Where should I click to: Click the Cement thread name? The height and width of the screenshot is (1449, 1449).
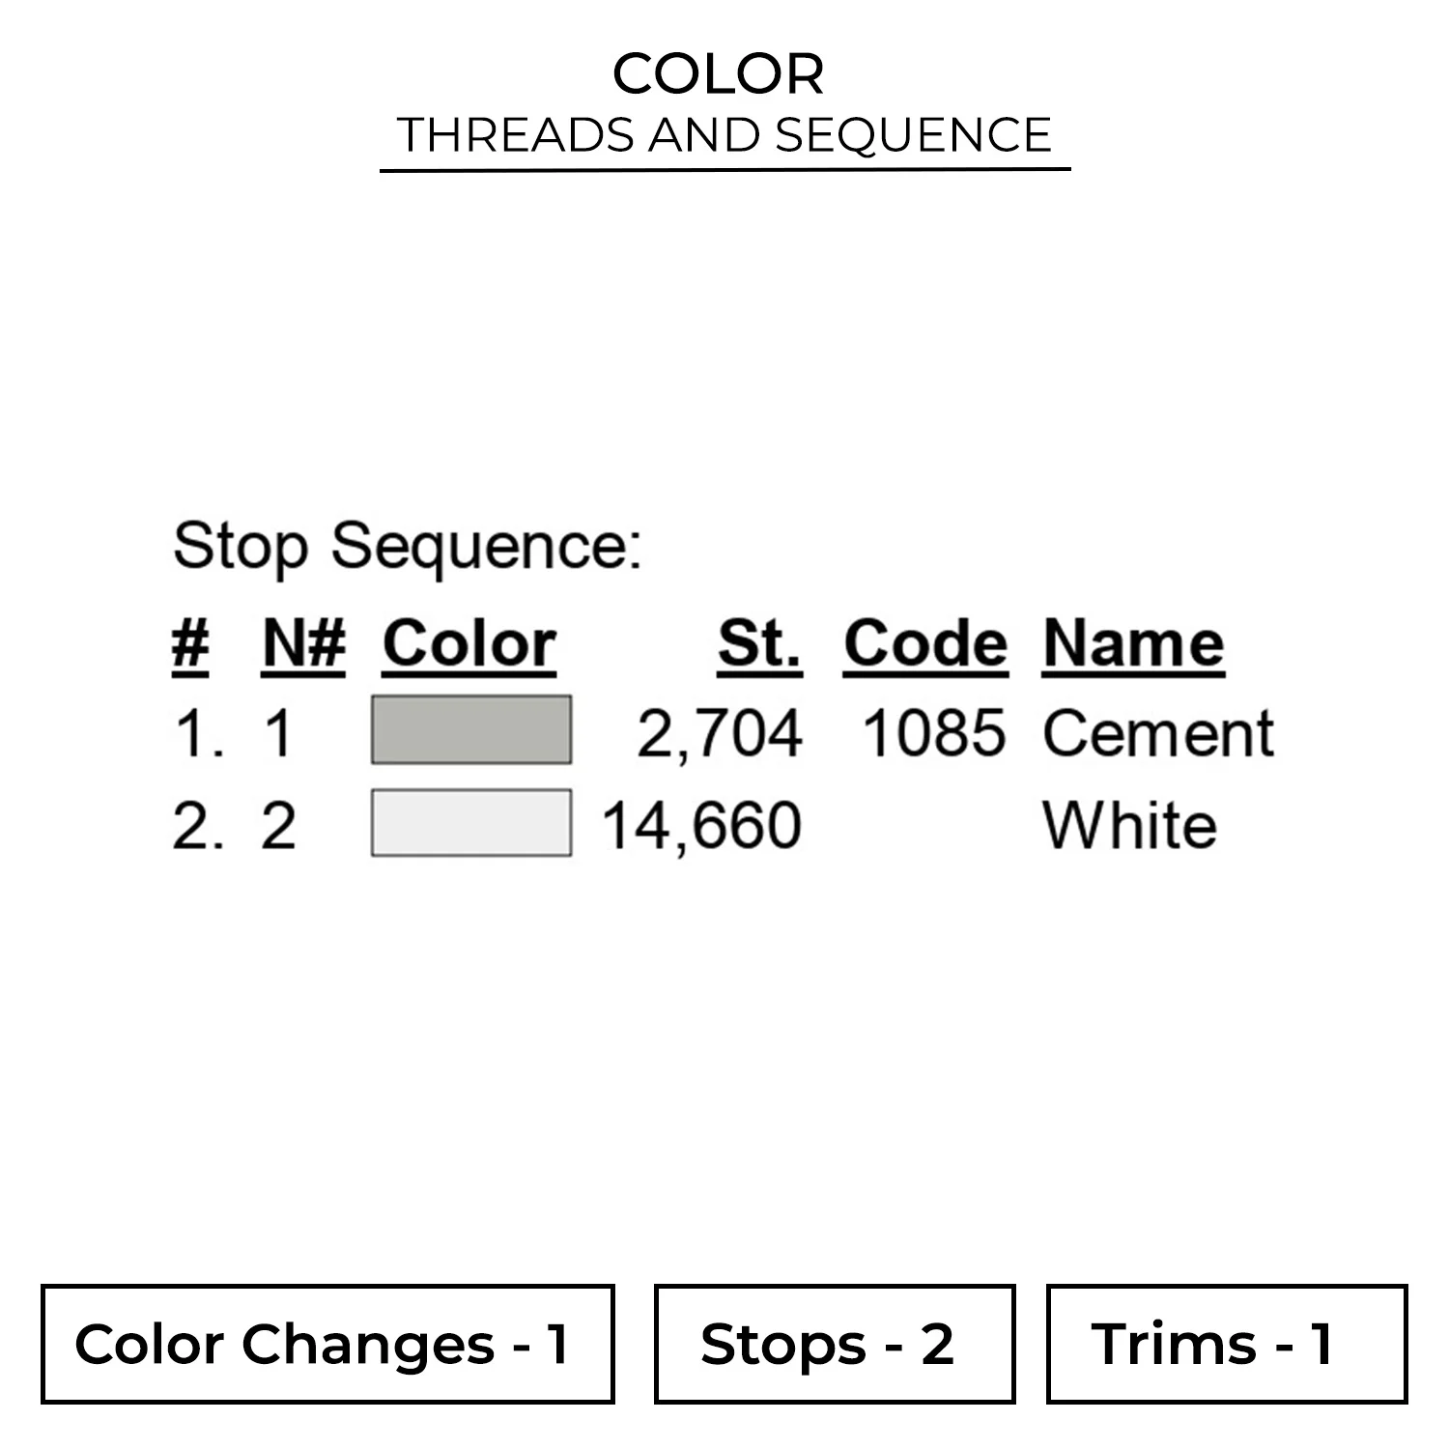pyautogui.click(x=1157, y=733)
